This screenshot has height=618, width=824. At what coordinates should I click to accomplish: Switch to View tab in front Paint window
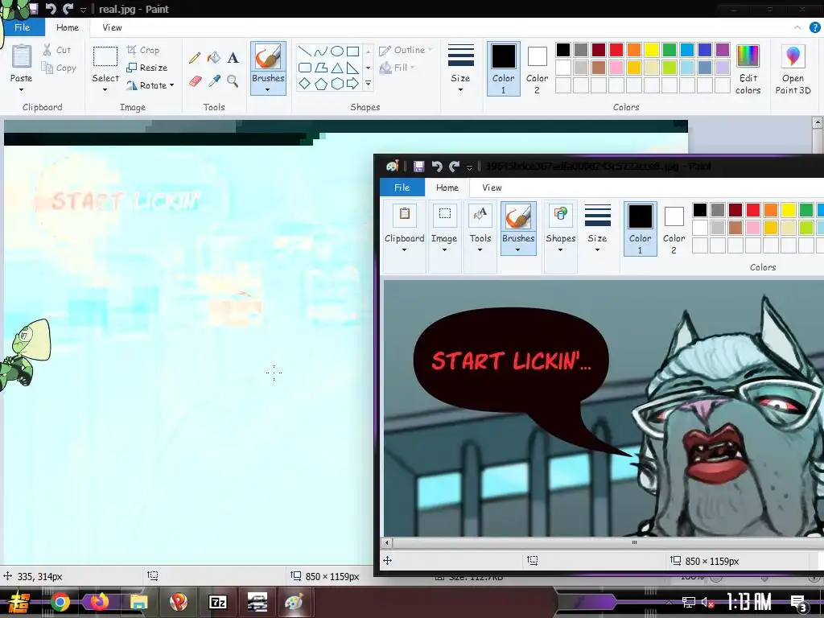coord(492,187)
